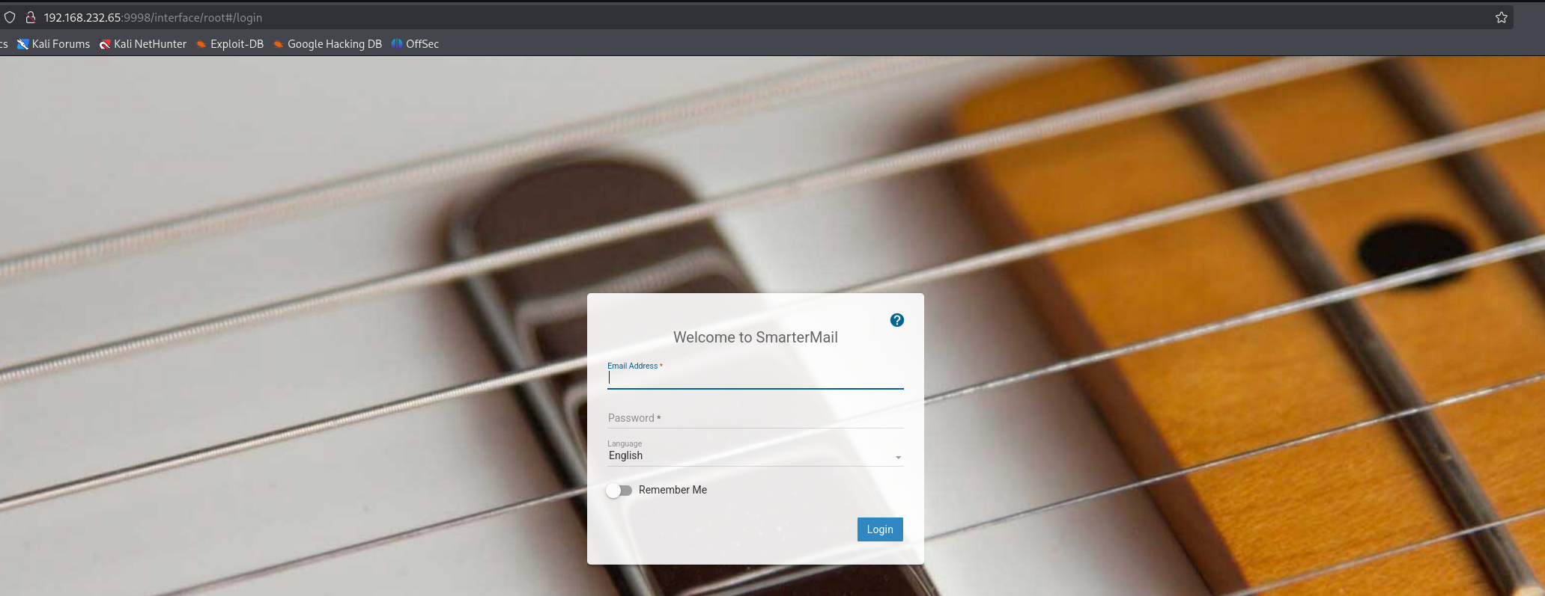Screen dimensions: 1545x596
Task: Open the Language dropdown showing English
Action: [755, 455]
